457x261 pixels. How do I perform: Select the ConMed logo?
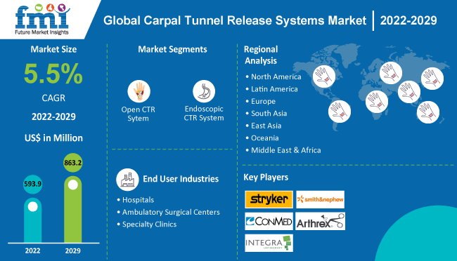click(x=269, y=221)
